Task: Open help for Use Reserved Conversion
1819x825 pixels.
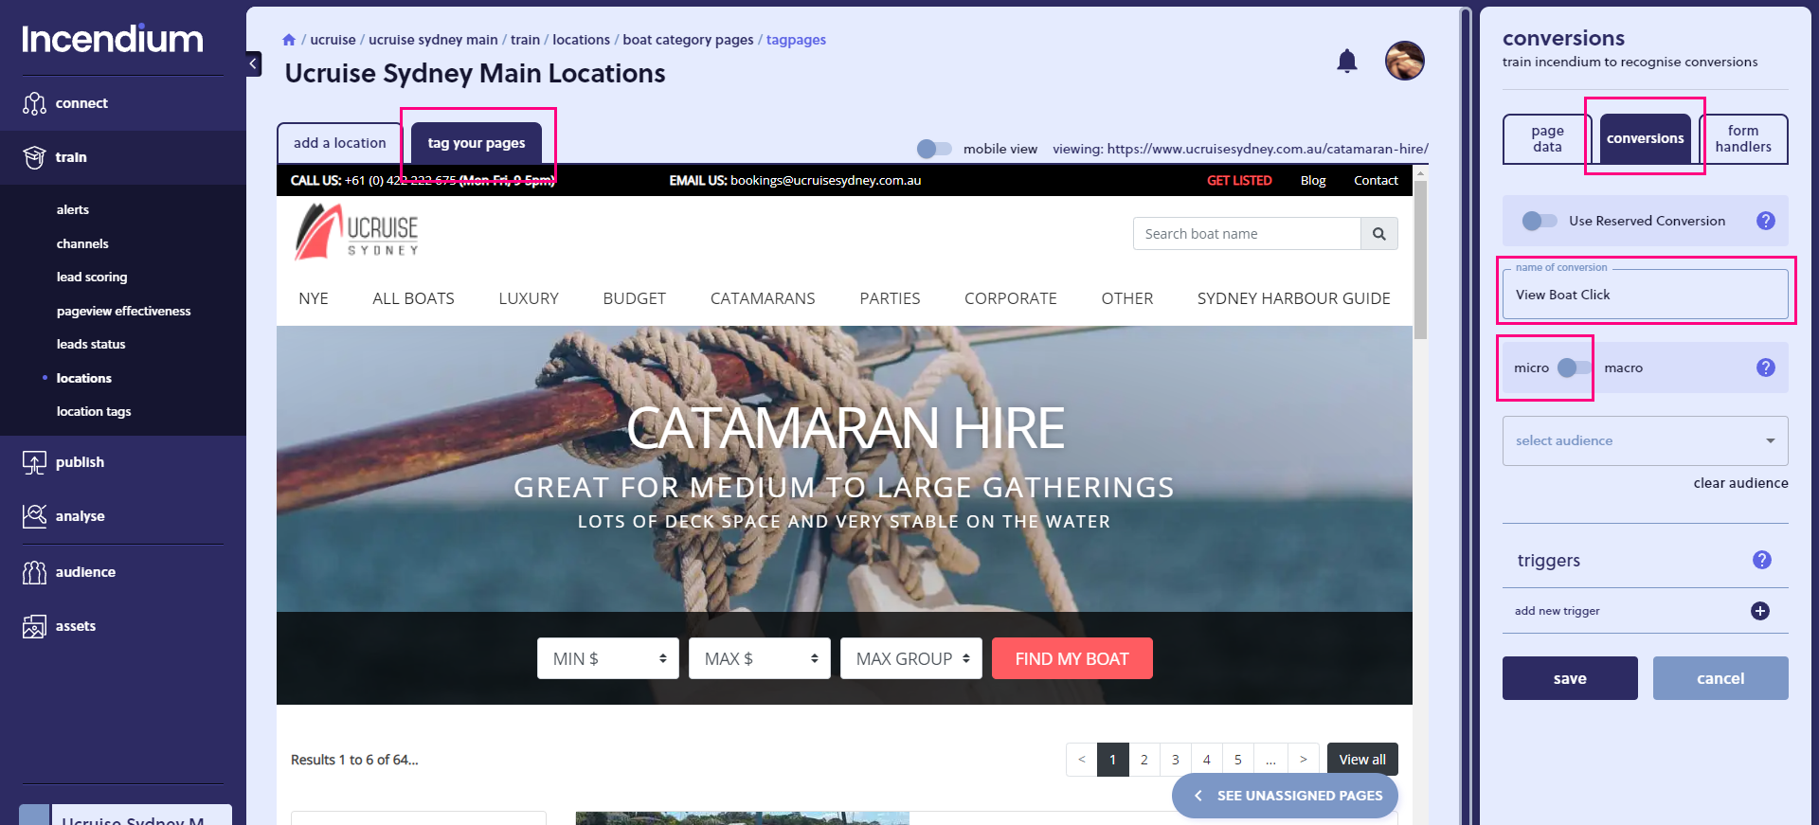Action: (x=1765, y=221)
